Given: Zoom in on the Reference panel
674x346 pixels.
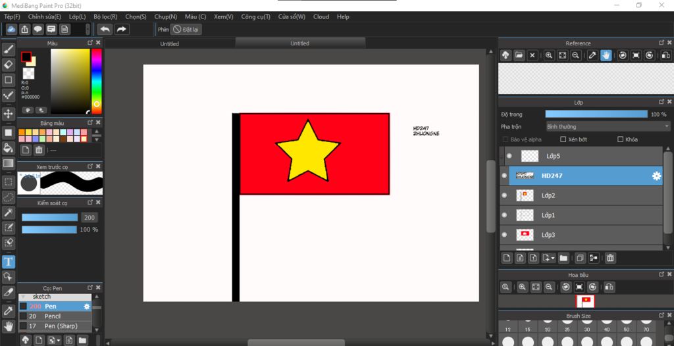Looking at the screenshot, I should [x=549, y=55].
